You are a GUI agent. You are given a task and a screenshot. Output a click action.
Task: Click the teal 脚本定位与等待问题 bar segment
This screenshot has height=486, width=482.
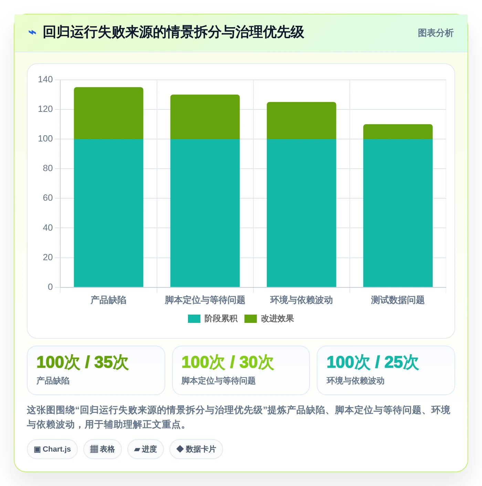pyautogui.click(x=205, y=213)
